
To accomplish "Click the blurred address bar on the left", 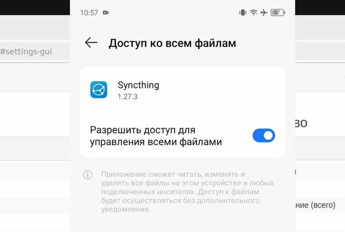I will pos(35,51).
